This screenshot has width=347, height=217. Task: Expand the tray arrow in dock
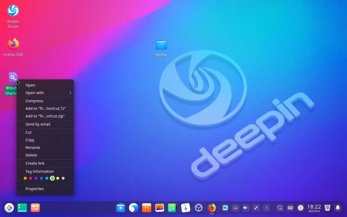[x=266, y=208]
